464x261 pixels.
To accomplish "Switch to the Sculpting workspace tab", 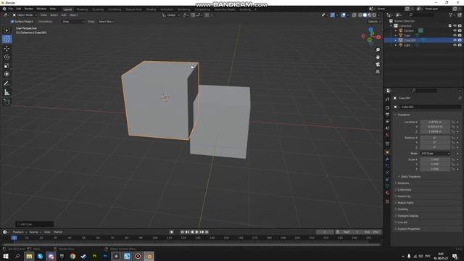I will point(98,9).
